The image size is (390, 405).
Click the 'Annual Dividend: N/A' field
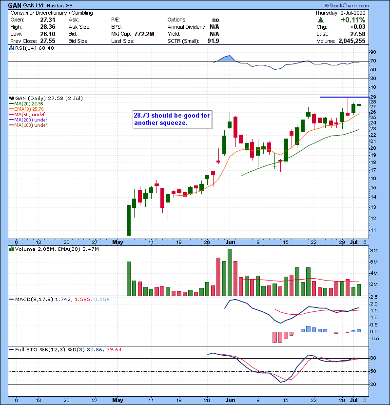pos(193,27)
